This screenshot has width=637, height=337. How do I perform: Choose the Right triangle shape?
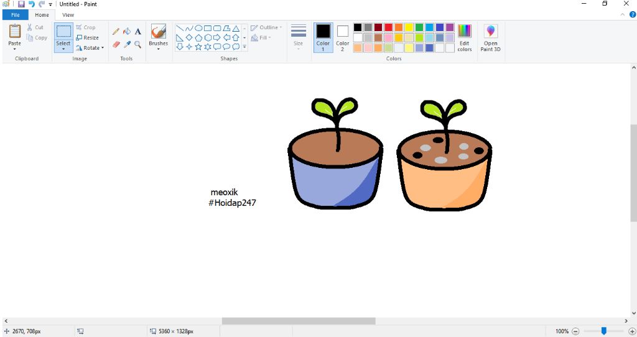pos(180,38)
